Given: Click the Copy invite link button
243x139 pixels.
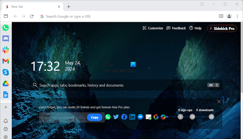Looking at the screenshot, I should point(95,117).
